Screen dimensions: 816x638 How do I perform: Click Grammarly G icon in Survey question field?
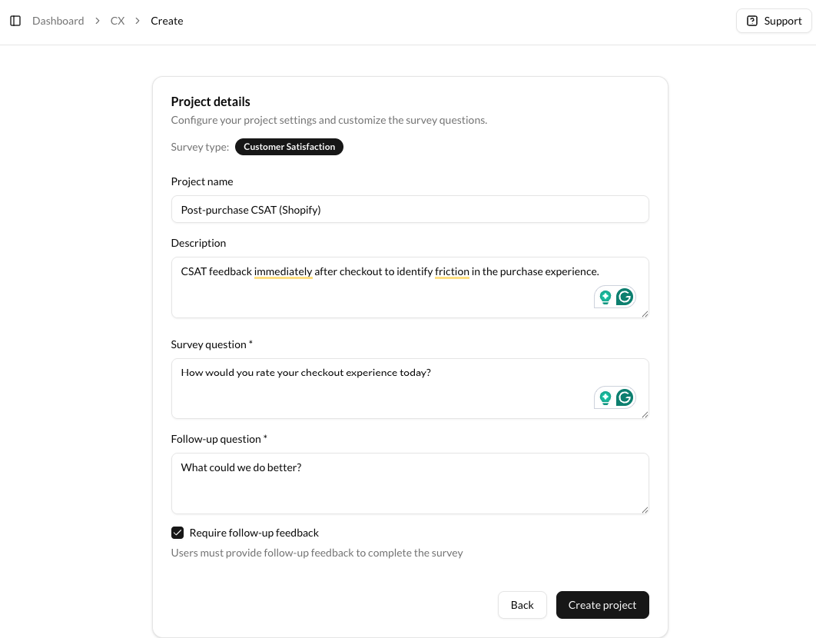625,397
